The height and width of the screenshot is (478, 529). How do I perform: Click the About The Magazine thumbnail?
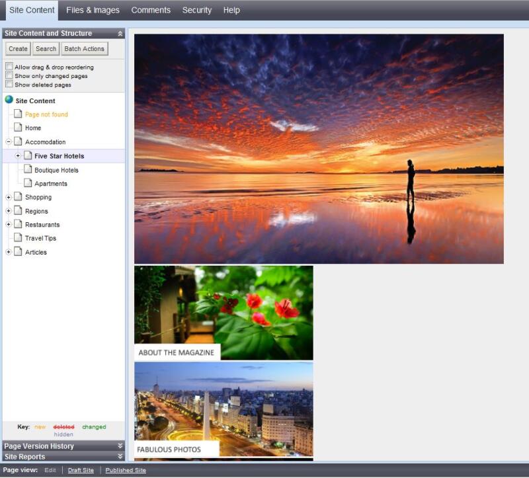(x=224, y=313)
